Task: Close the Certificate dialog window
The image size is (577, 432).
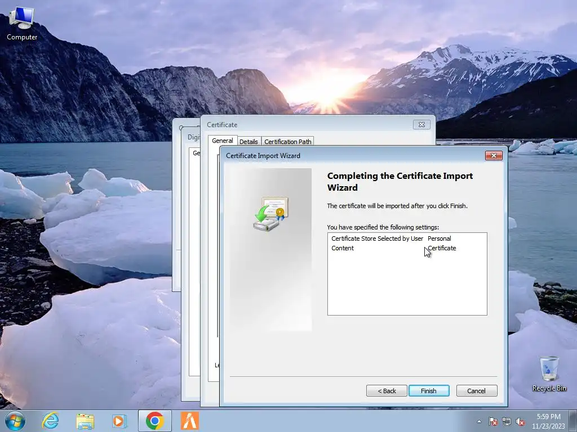Action: click(421, 125)
